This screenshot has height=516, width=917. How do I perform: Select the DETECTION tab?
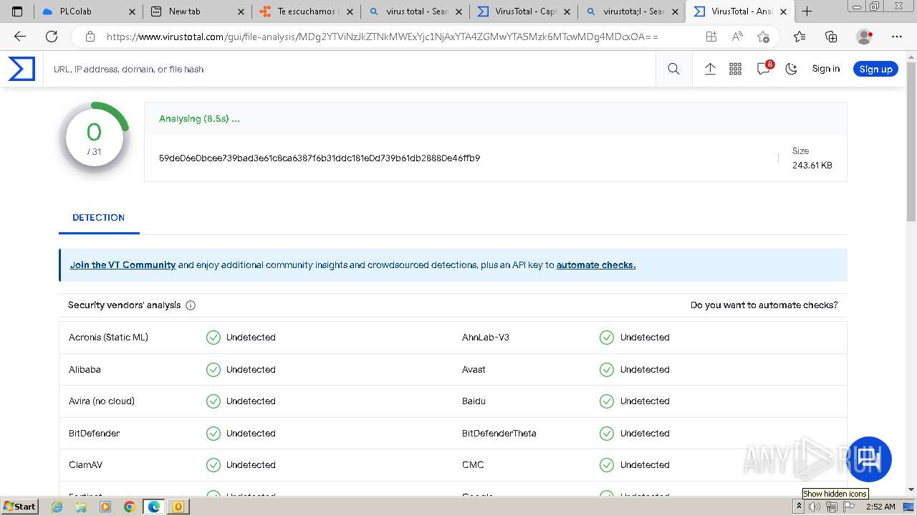pyautogui.click(x=99, y=218)
